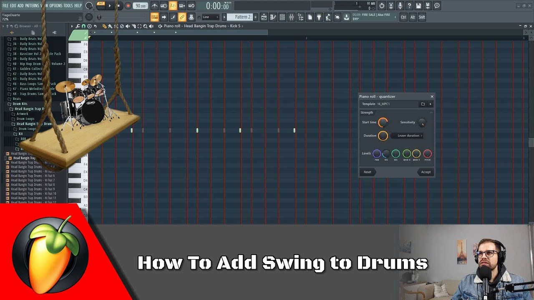Open the plugin database plug icon
The width and height of the screenshot is (534, 300).
tap(319, 17)
